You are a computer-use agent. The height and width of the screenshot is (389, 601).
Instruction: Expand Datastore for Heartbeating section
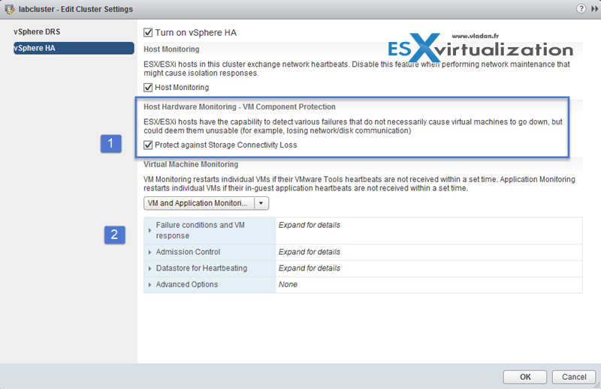pos(149,268)
